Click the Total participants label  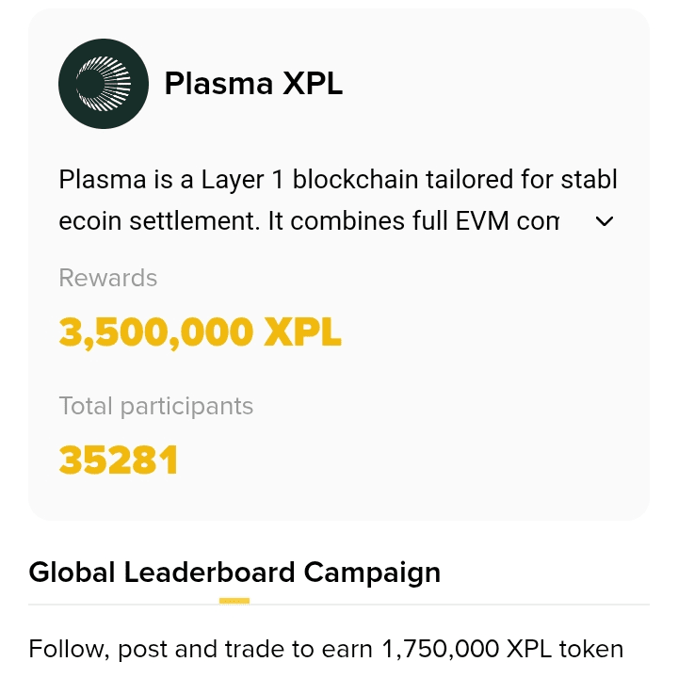pyautogui.click(x=155, y=406)
